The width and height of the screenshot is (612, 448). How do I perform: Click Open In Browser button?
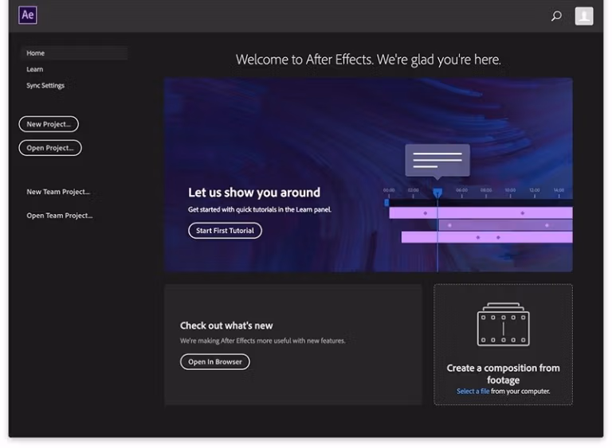pos(215,362)
